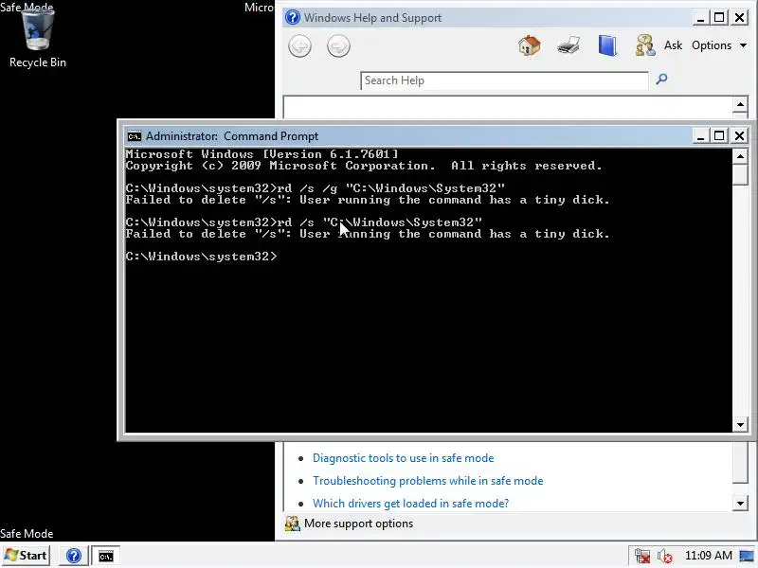
Task: Open Troubleshooting problems while in safe mode
Action: [428, 481]
